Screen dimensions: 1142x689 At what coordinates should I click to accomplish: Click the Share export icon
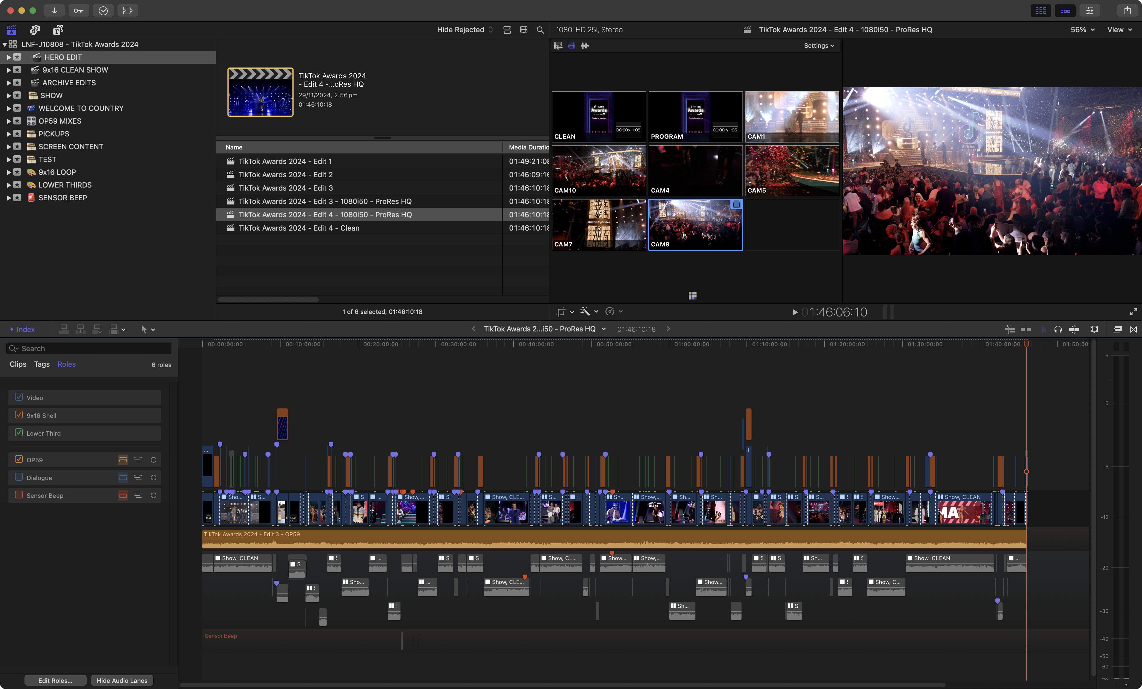(1127, 10)
